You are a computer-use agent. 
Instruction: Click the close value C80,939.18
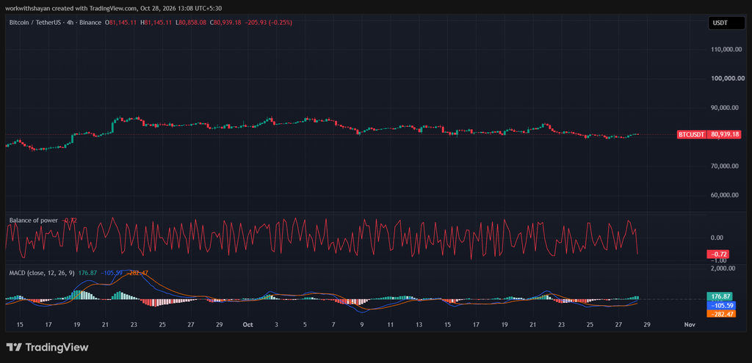pyautogui.click(x=225, y=23)
